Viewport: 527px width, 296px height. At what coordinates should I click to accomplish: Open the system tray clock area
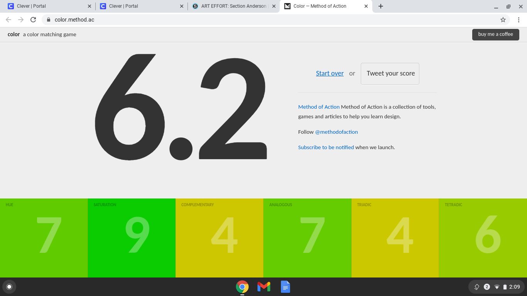coord(514,287)
